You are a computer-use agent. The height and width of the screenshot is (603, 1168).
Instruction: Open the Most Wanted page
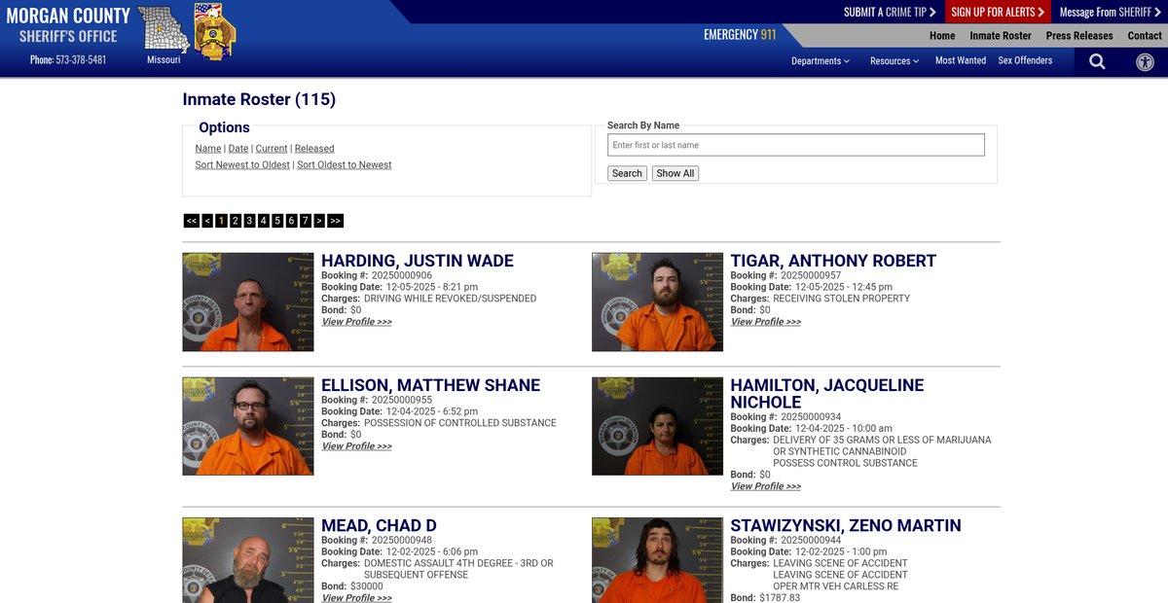(x=961, y=60)
